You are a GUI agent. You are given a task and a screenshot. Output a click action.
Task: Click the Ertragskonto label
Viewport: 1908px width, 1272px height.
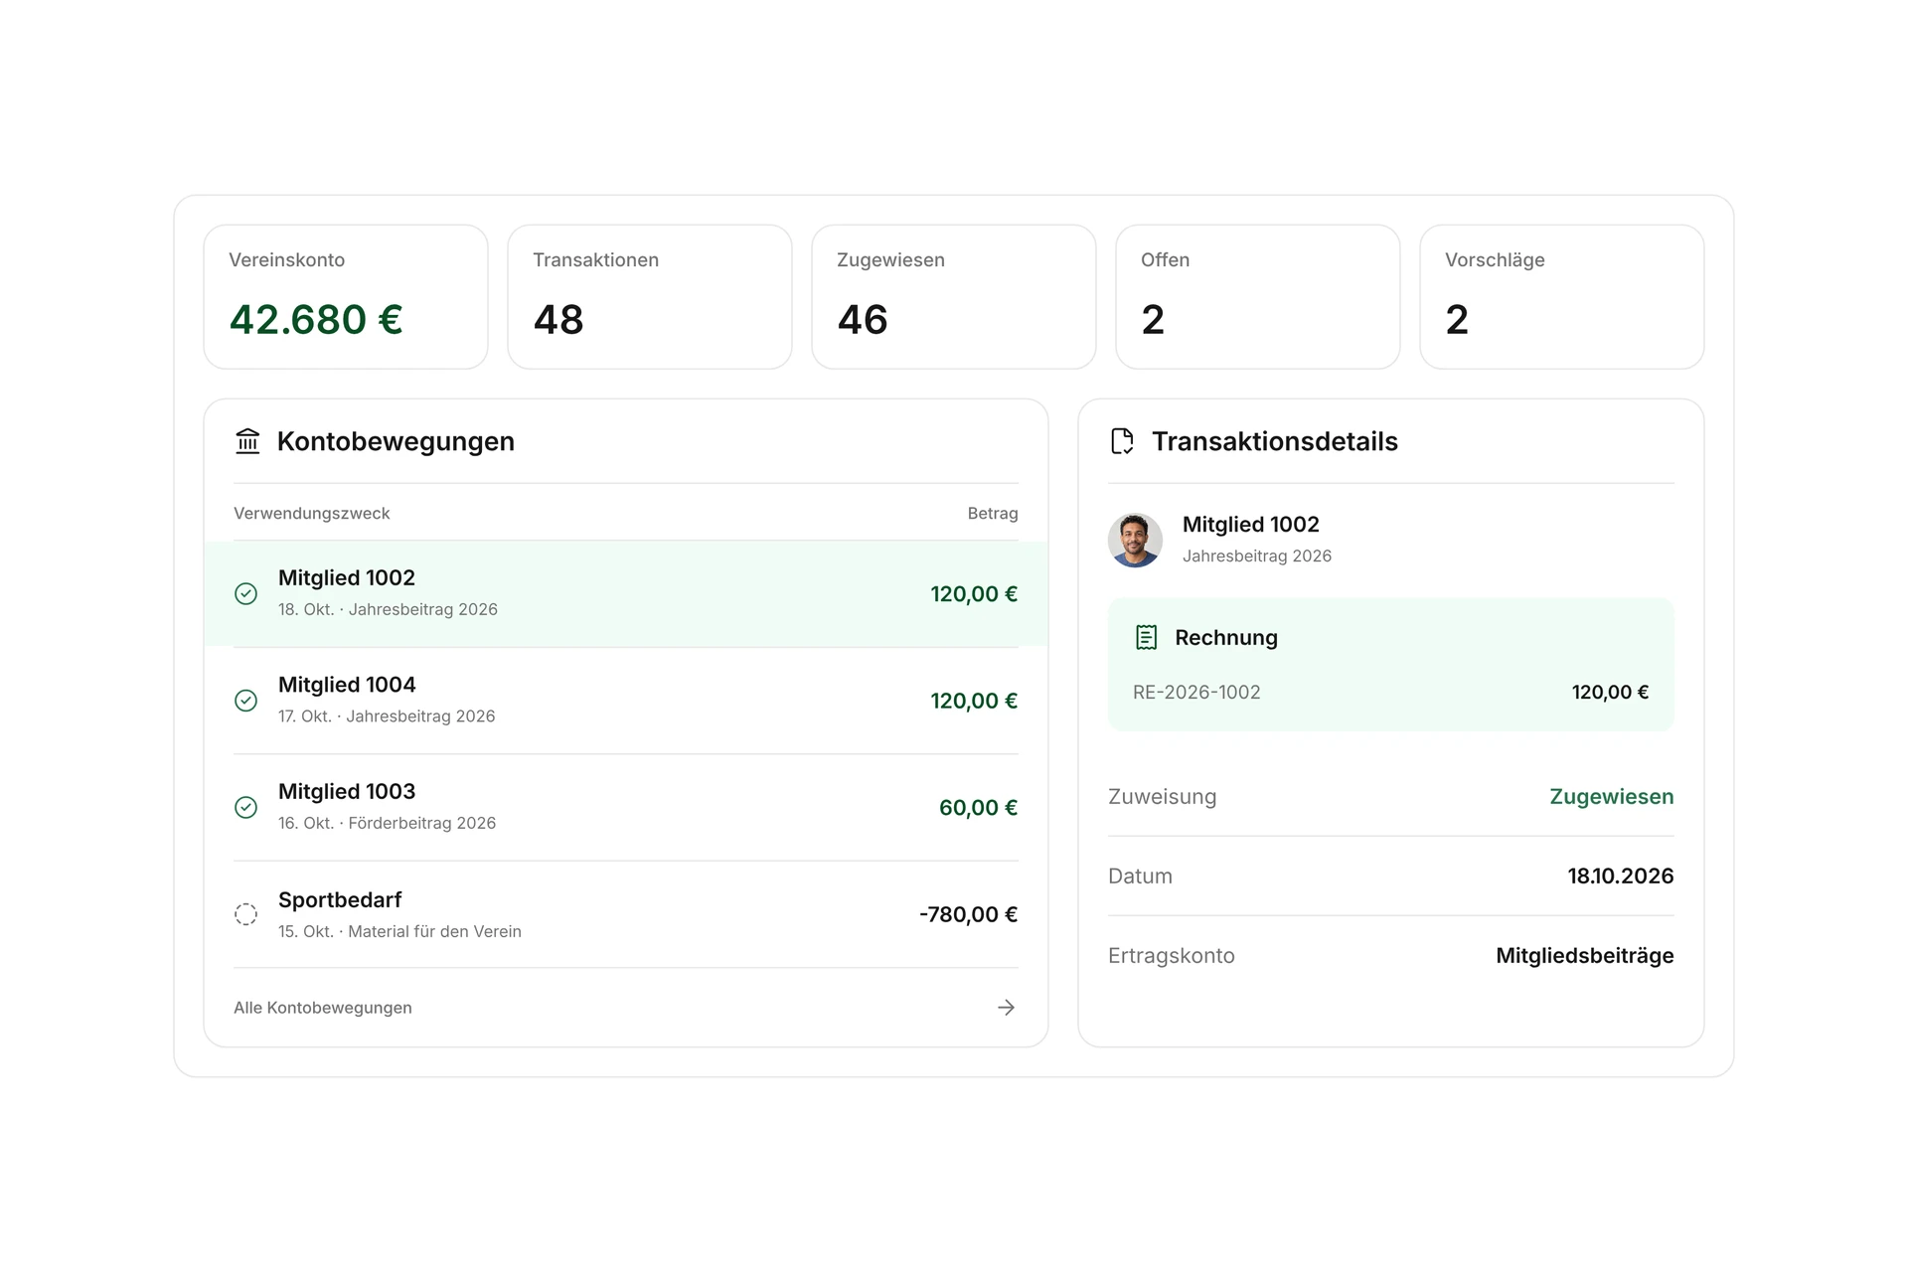1172,955
